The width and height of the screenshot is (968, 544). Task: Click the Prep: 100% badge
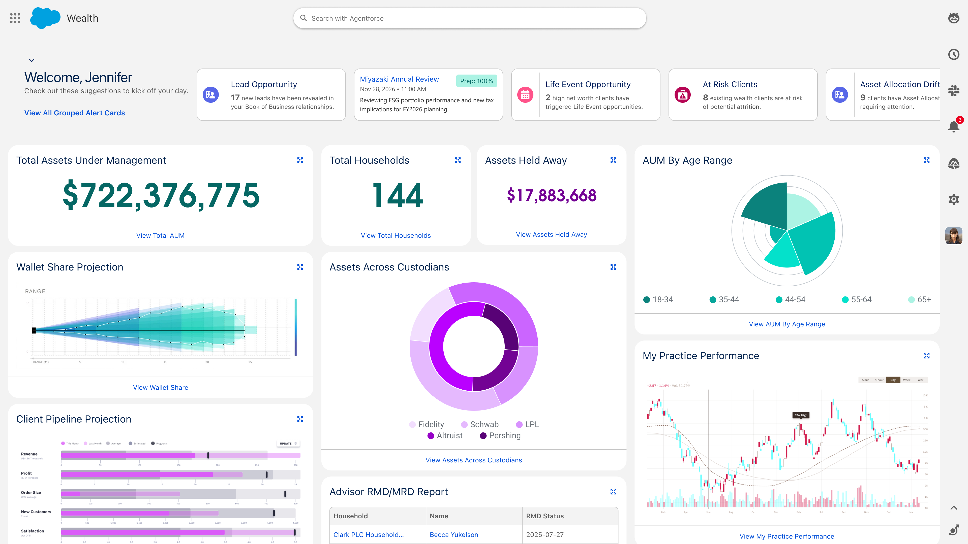coord(476,81)
